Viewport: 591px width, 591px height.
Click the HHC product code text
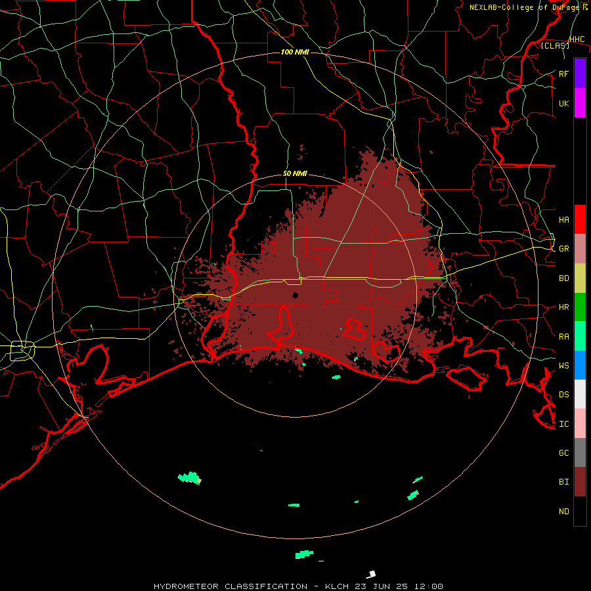point(577,39)
